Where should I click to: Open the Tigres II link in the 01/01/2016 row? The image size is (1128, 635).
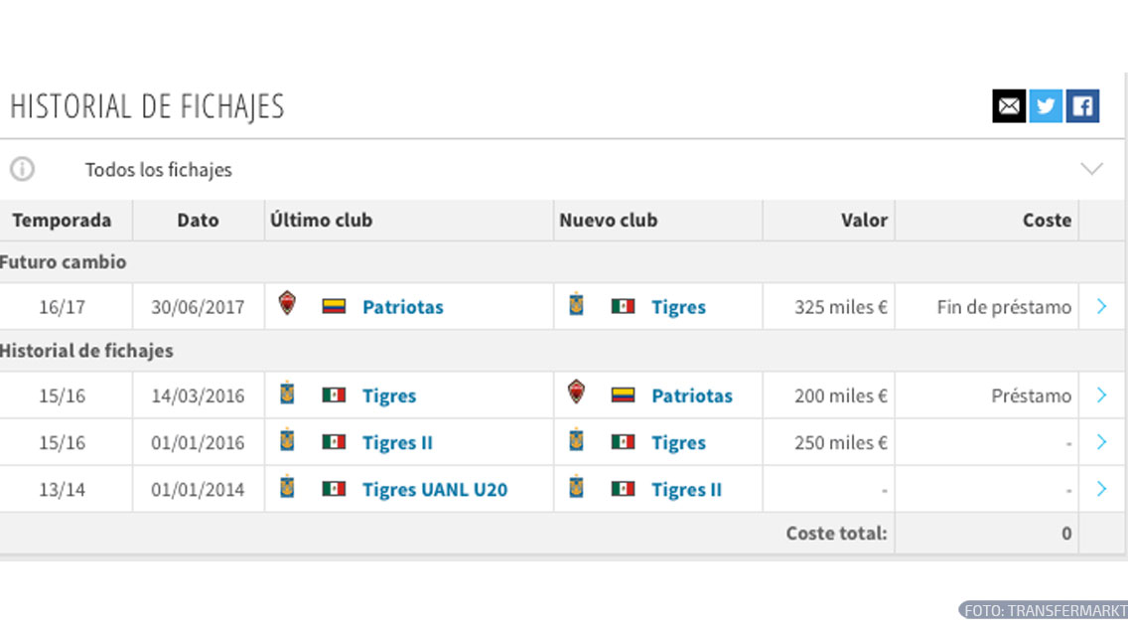(397, 443)
